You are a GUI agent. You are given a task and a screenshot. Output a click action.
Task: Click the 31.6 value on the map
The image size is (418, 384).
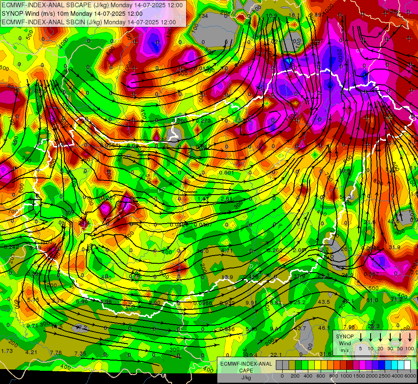(325, 354)
